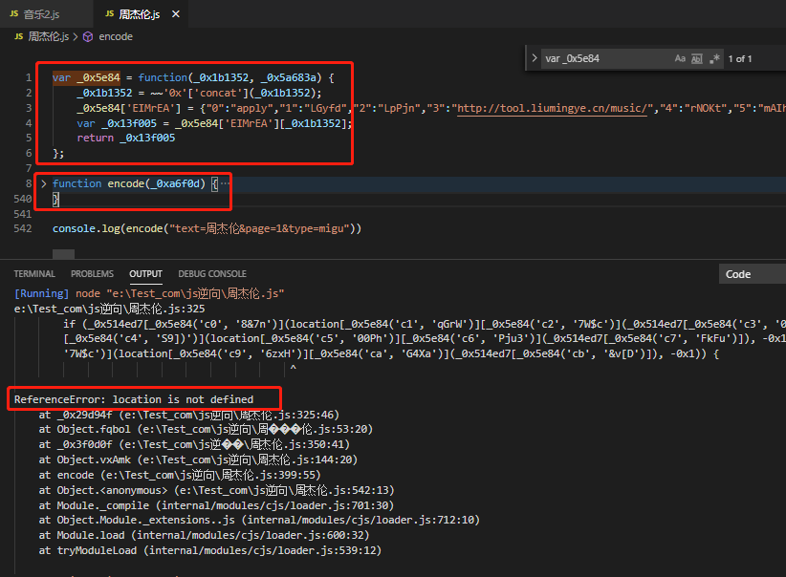Click '1 of 1' find results count

pos(740,58)
